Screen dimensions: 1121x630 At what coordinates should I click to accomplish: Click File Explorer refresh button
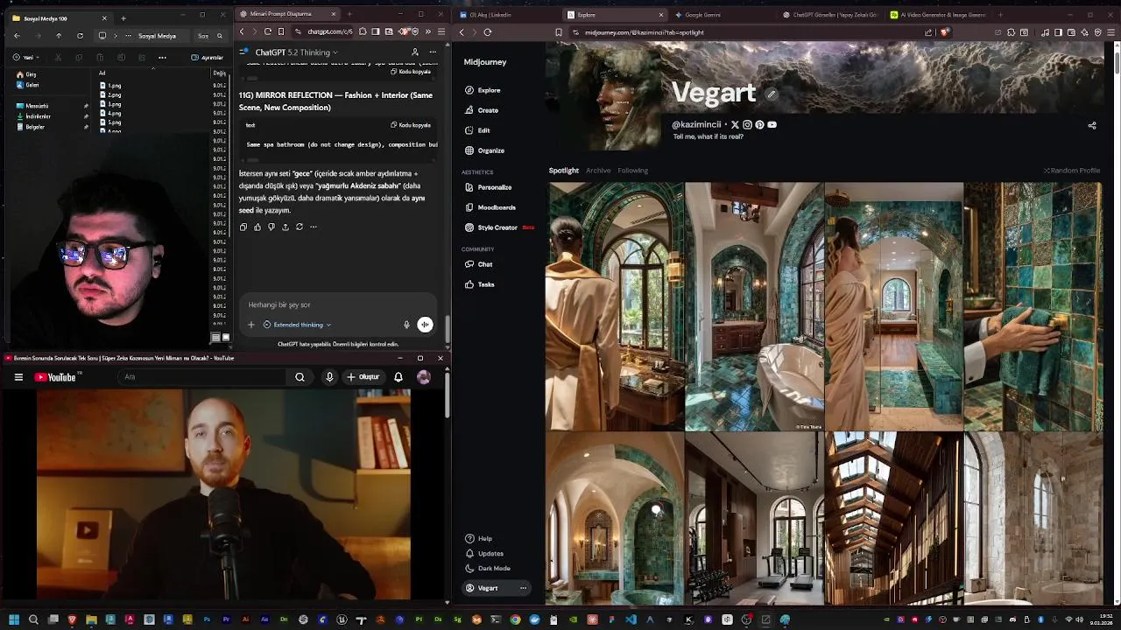(x=80, y=36)
